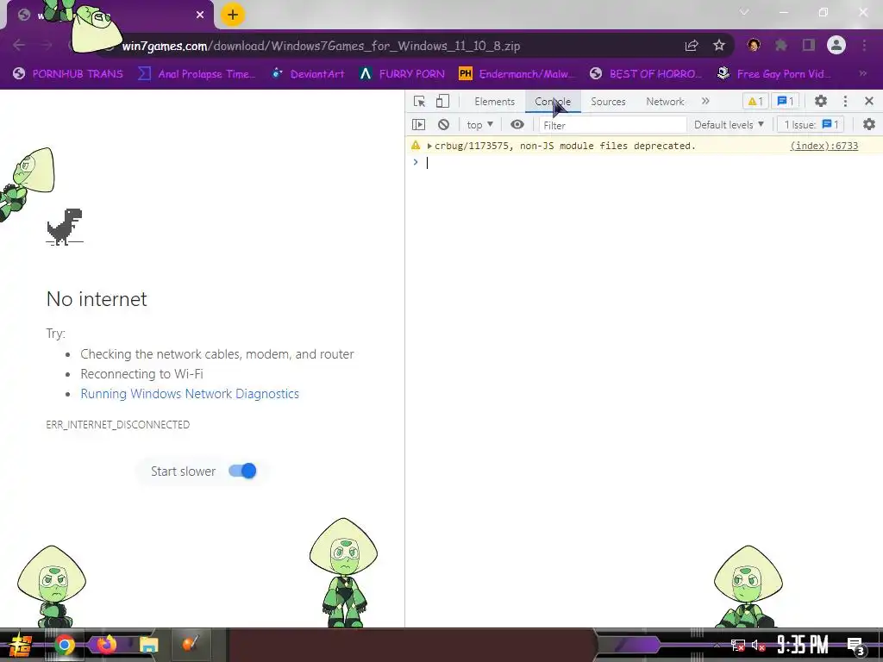Go back with the back arrow
The height and width of the screenshot is (662, 883).
click(x=19, y=46)
